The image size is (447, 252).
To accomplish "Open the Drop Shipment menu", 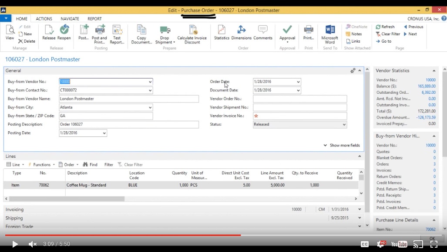I will point(165,34).
